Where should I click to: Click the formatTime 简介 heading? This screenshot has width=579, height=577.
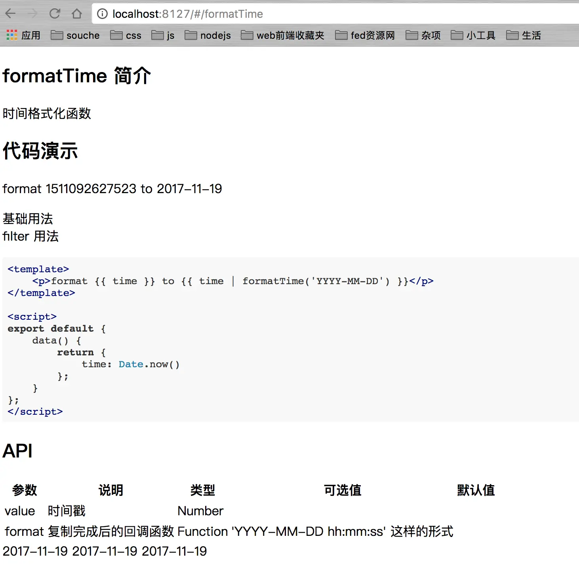click(77, 76)
